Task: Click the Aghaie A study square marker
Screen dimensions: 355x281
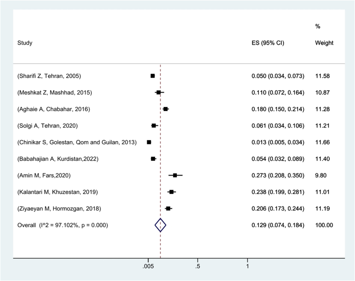Action: (x=166, y=109)
